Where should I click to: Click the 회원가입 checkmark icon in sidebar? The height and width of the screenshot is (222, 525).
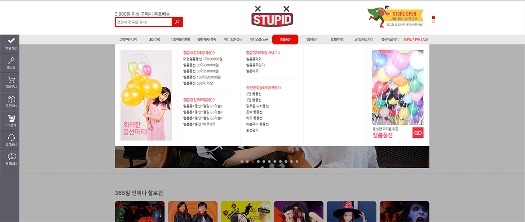tap(11, 41)
